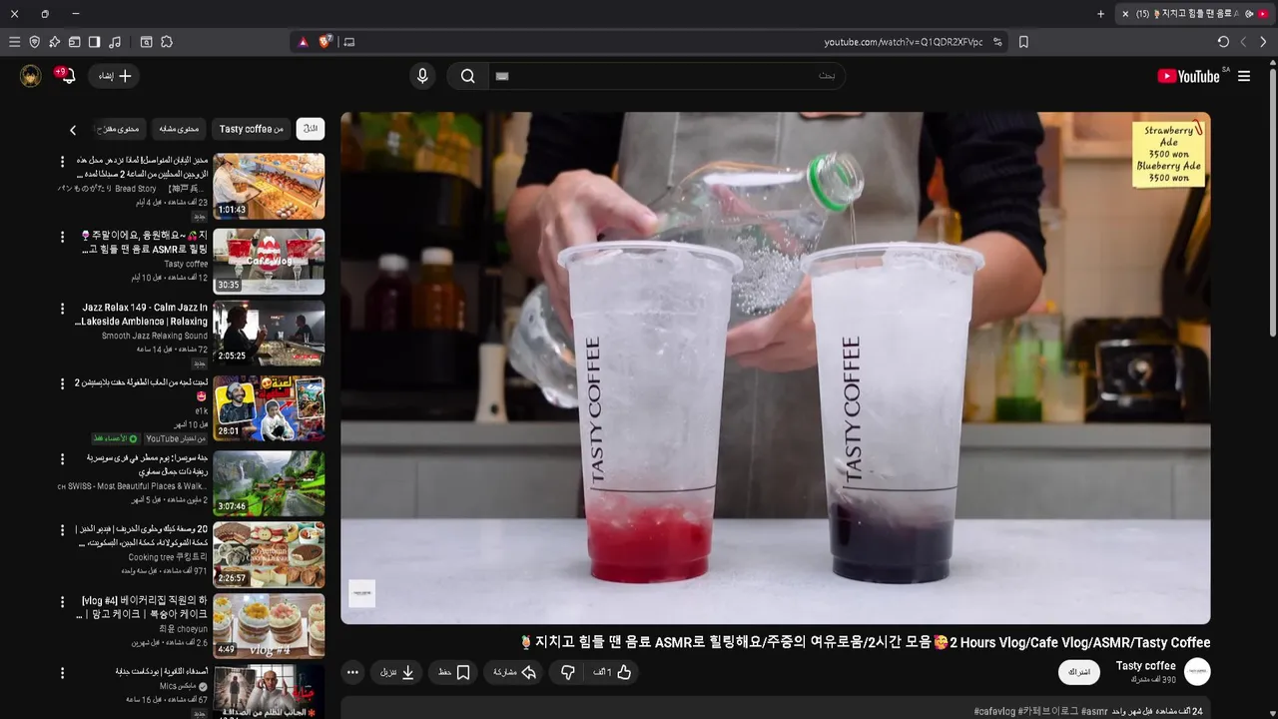Screen dimensions: 1278x719
Task: Click the screenshot search toolbar icon
Action: pos(146,42)
